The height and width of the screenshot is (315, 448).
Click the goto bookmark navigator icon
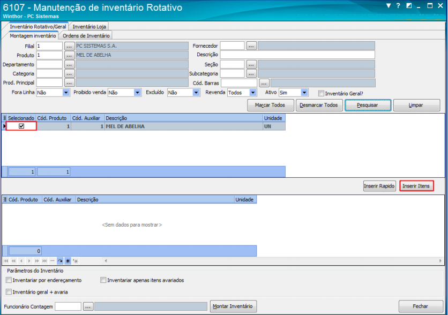click(76, 261)
